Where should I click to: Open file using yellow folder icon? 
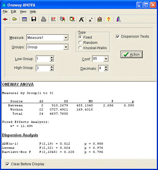(x=14, y=19)
